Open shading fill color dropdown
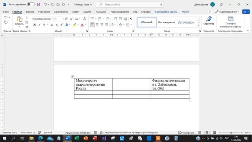Screen dimensions: 252x142 [123, 25]
